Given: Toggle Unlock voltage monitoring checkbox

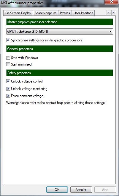Looking at the screenshot, I should (8, 89).
